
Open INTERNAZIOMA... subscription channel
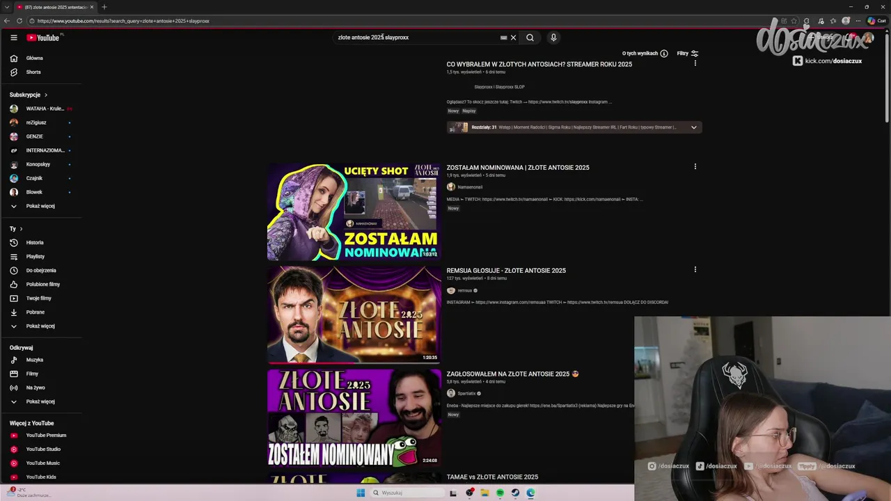coord(41,150)
